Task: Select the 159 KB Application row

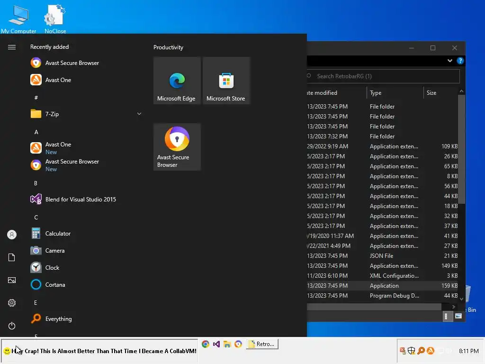Action: click(382, 286)
